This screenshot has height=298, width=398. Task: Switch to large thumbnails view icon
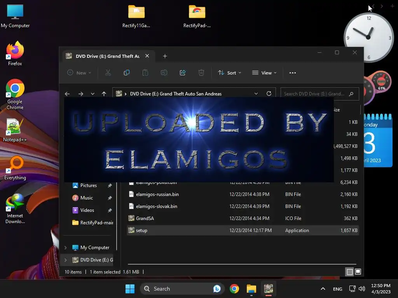coord(358,272)
